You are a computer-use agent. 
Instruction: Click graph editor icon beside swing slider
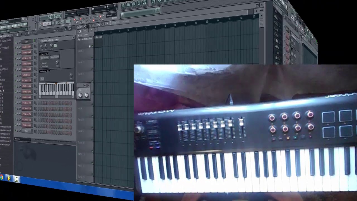pos(66,29)
